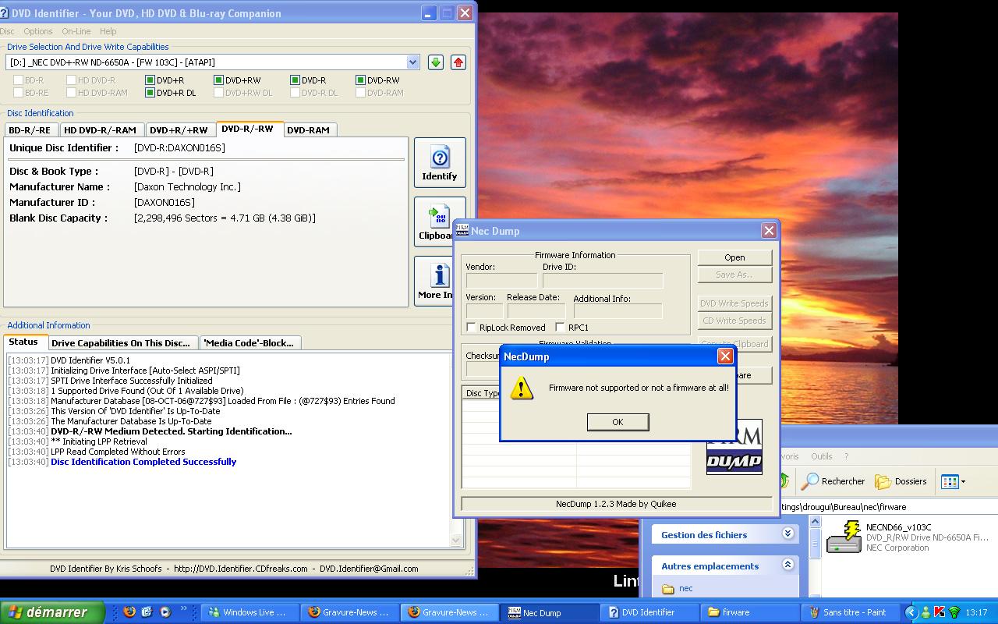This screenshot has height=624, width=998.
Task: Click the log scrollbar down arrow
Action: (456, 540)
